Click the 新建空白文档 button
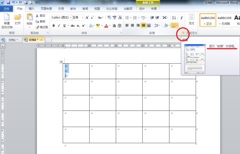This screenshot has width=240, height=154. (x=7, y=21)
